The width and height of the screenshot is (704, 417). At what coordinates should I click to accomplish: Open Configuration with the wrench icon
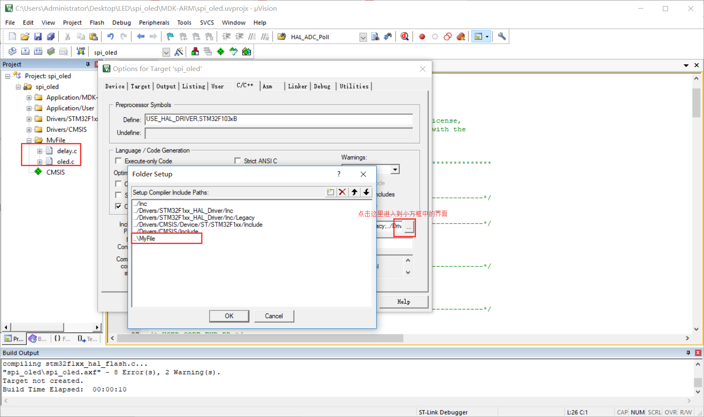(502, 37)
